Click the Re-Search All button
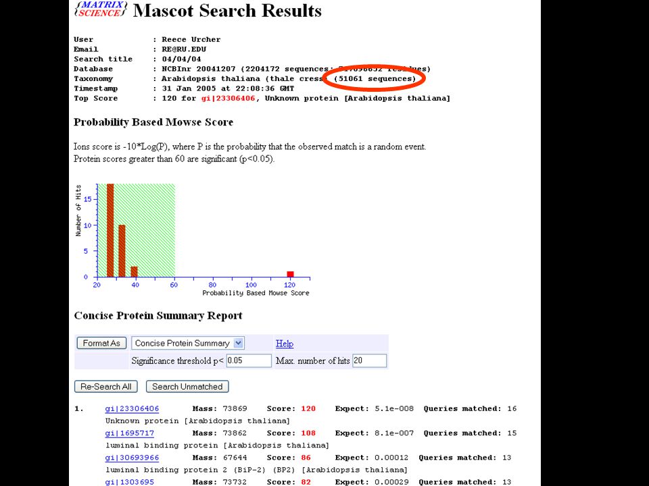Image resolution: width=649 pixels, height=486 pixels. pos(106,387)
